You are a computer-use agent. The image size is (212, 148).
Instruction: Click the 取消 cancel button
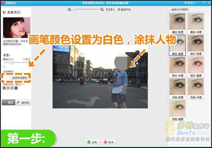(109, 142)
